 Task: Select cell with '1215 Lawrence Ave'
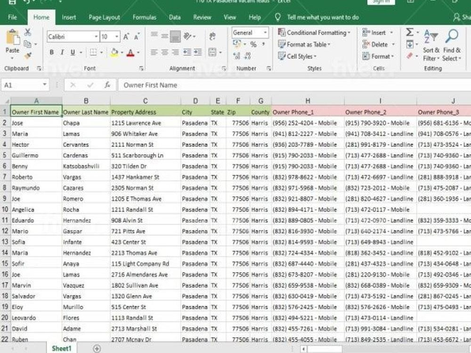[146, 123]
